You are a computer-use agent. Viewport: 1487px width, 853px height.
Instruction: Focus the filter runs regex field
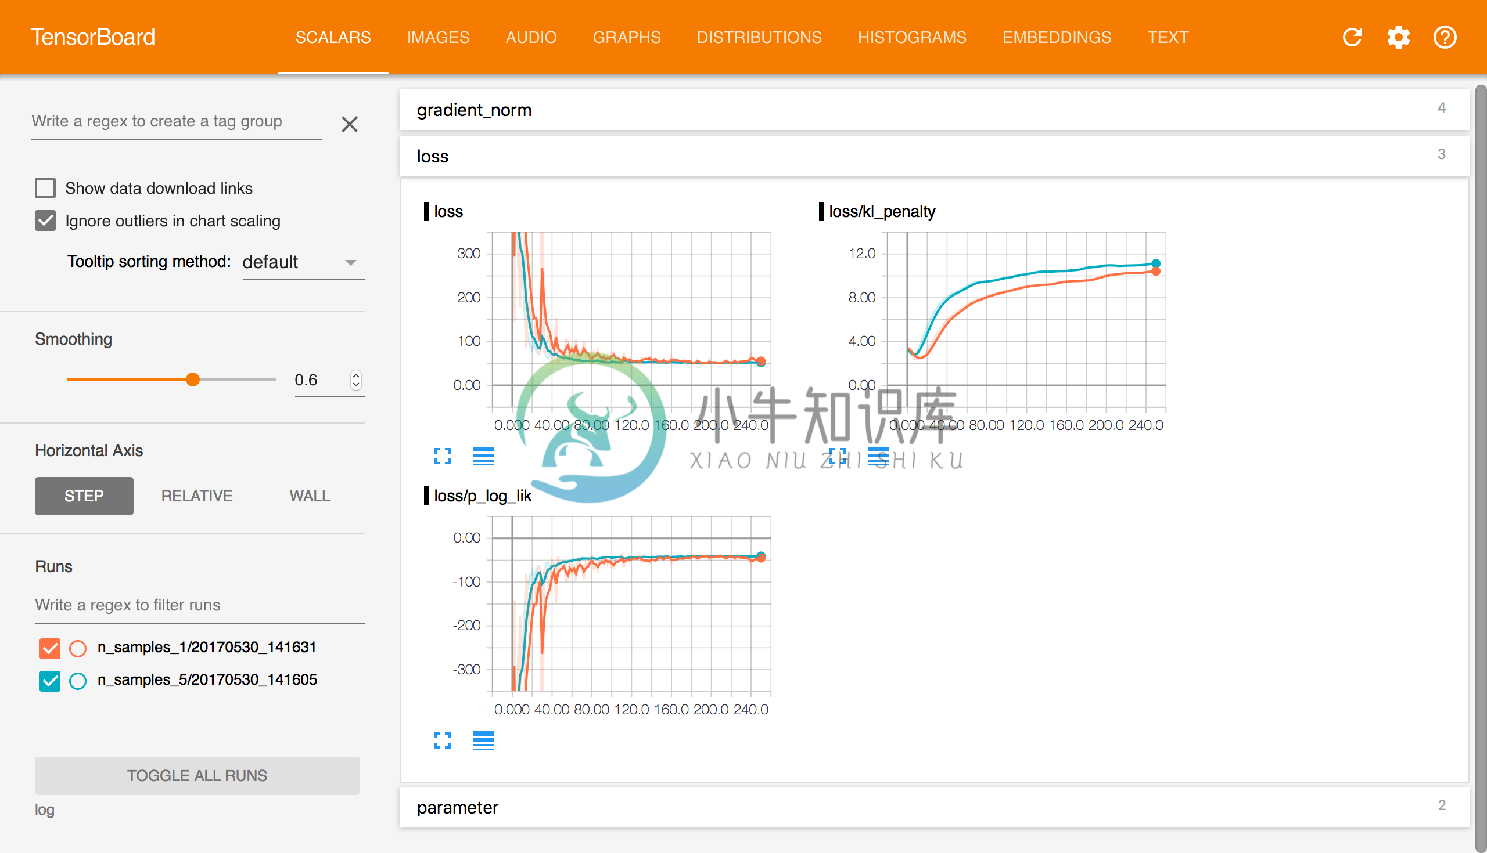click(x=199, y=605)
